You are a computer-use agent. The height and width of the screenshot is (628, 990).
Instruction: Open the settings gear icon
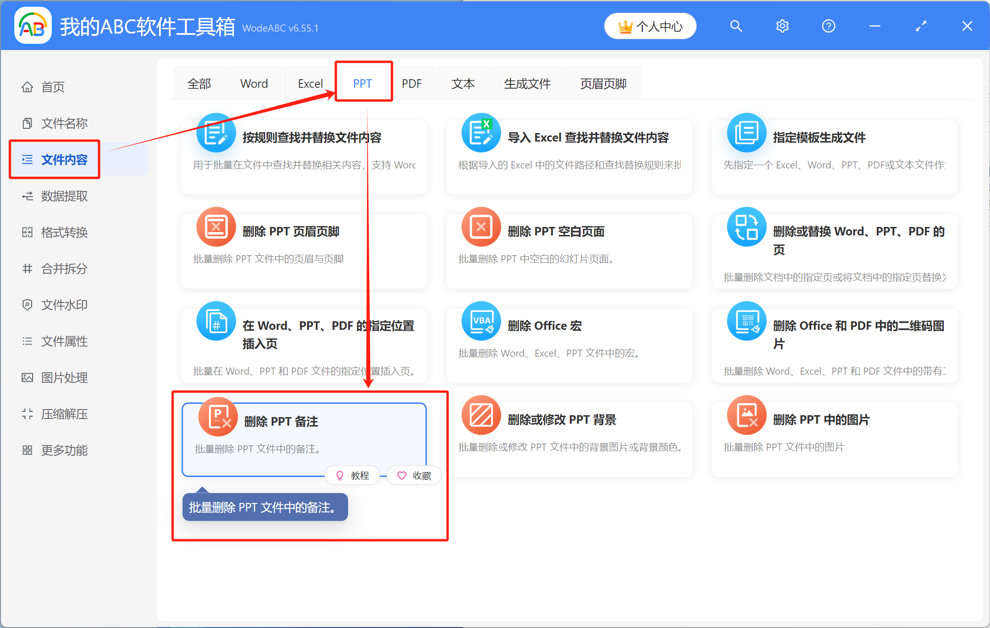782,26
